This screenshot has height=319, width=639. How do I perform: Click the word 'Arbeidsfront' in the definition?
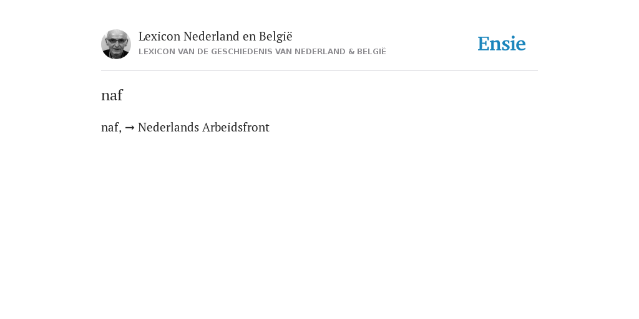[x=235, y=127]
